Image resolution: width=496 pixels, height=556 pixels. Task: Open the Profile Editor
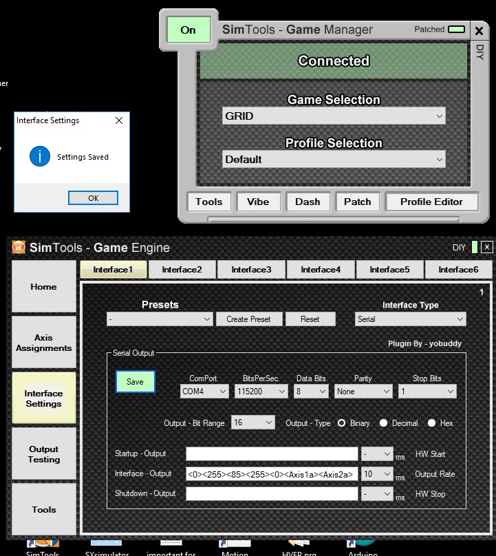point(431,202)
